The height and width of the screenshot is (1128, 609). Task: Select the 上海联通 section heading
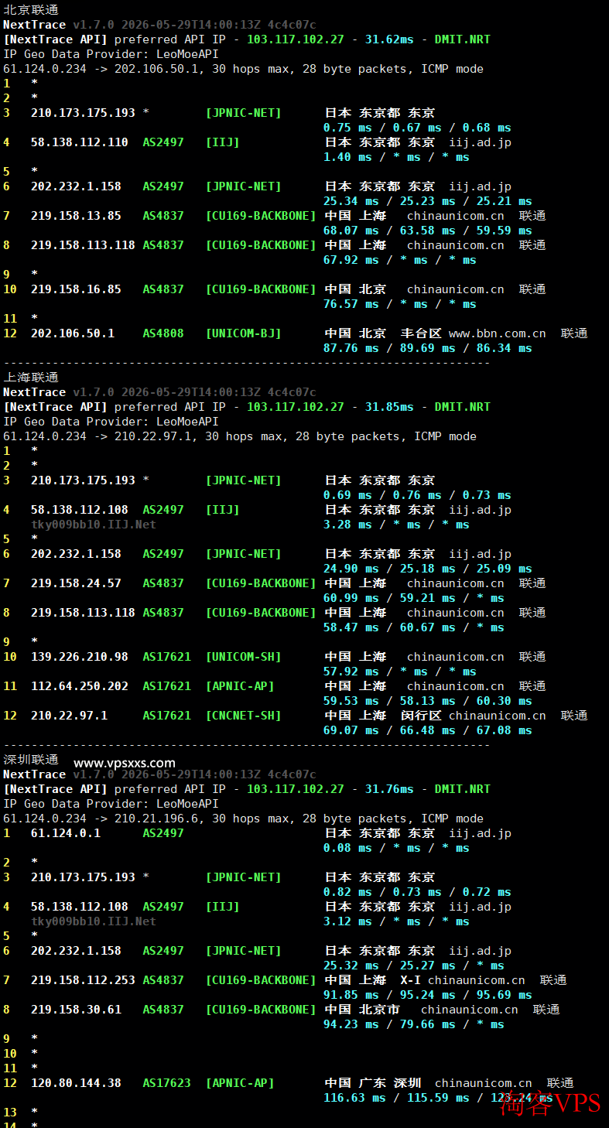pos(31,378)
